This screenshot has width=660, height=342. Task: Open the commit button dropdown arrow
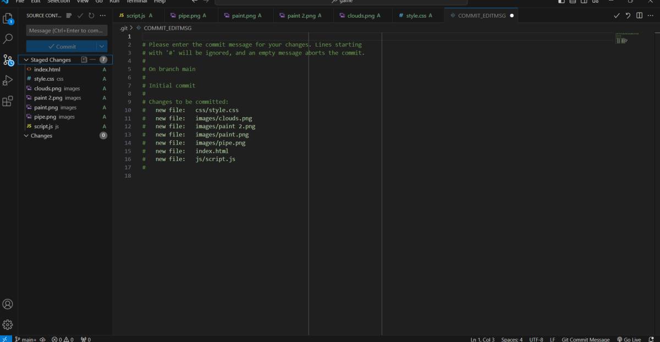[102, 47]
